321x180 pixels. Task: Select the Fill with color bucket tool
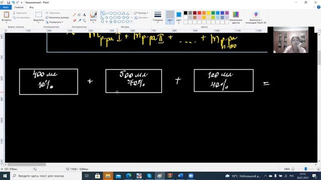79,14
